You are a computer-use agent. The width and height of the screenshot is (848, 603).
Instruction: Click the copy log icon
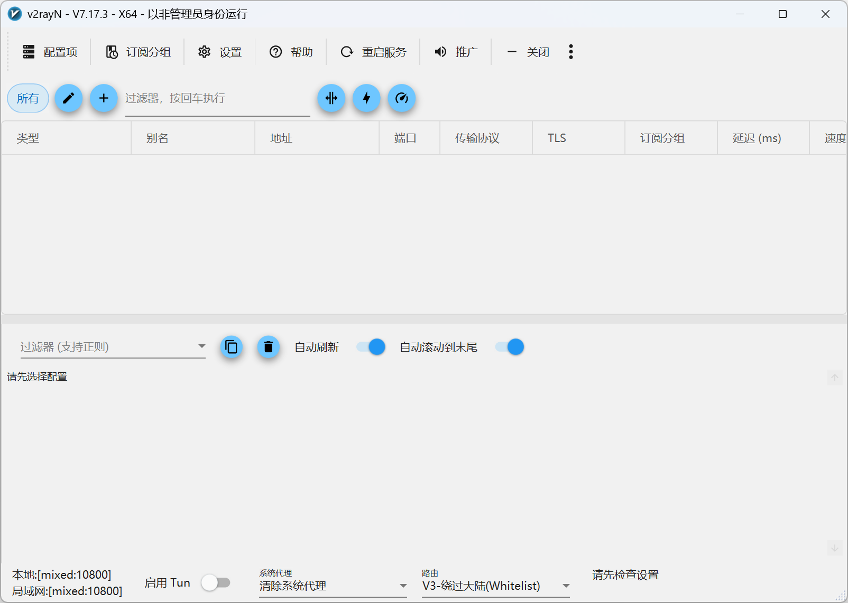[x=232, y=347]
